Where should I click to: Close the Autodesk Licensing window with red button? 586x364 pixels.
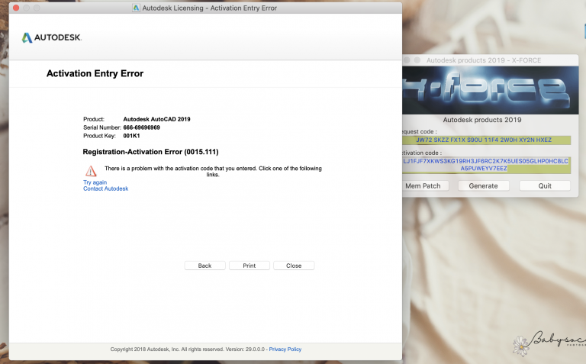pos(16,8)
